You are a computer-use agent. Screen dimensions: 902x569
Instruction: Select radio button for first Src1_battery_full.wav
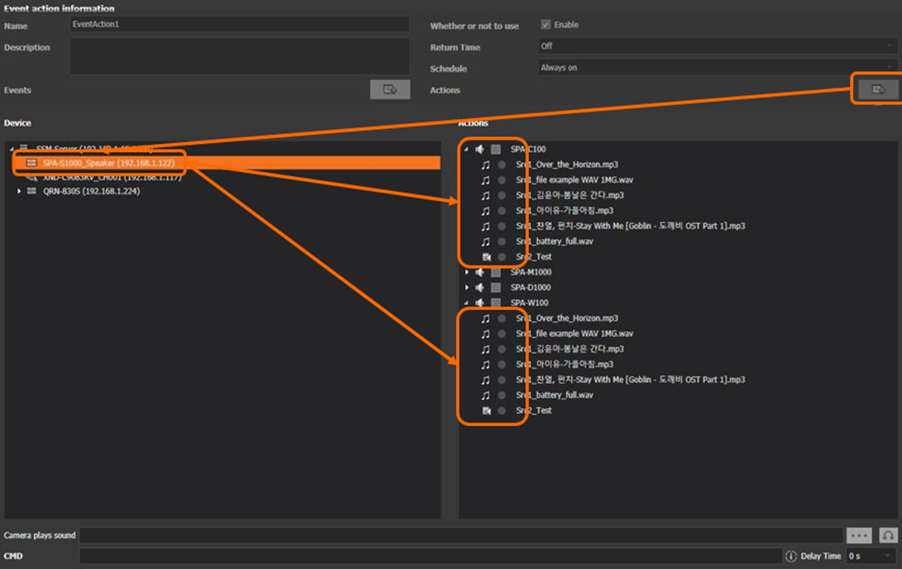coord(501,241)
